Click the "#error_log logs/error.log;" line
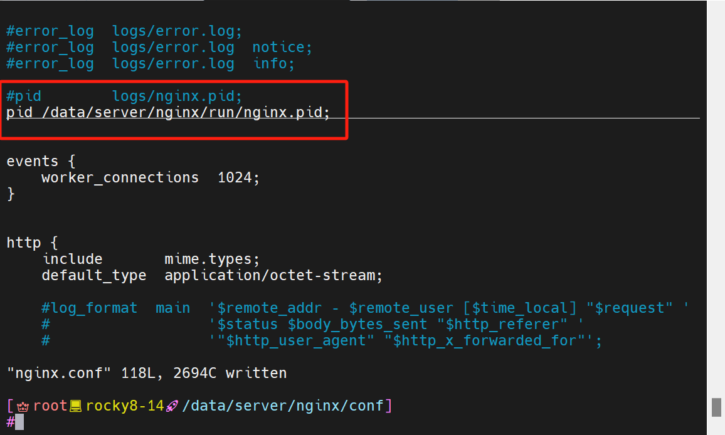Image resolution: width=725 pixels, height=435 pixels. (124, 31)
